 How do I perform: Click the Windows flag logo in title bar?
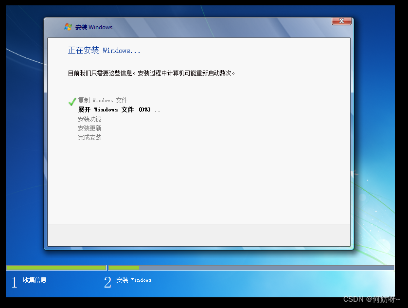tap(68, 27)
